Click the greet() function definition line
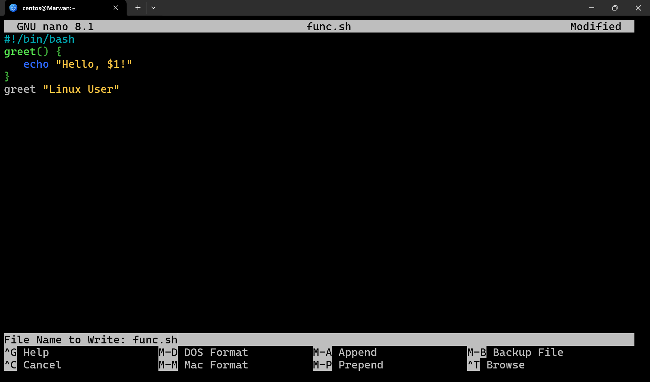The height and width of the screenshot is (382, 650). pyautogui.click(x=33, y=51)
